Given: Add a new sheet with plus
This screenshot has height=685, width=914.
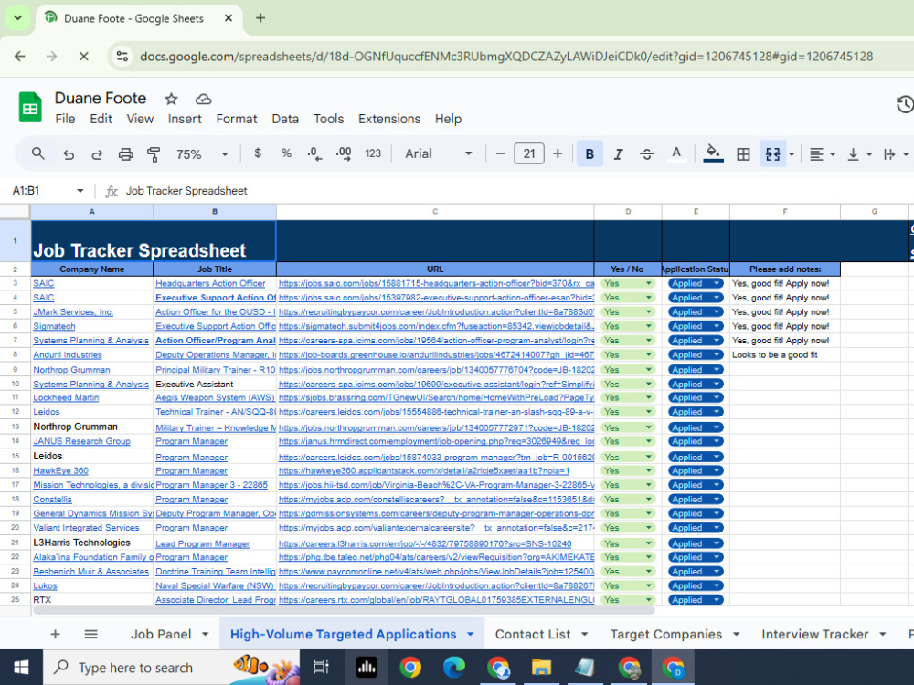Looking at the screenshot, I should coord(55,634).
